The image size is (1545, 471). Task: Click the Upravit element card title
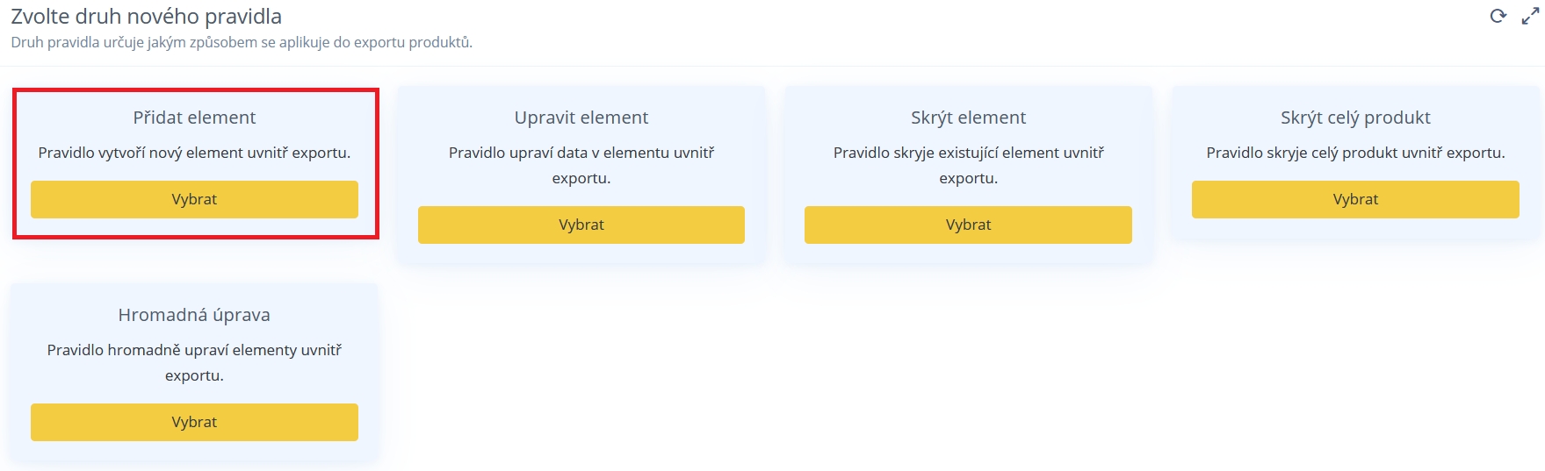click(x=581, y=118)
